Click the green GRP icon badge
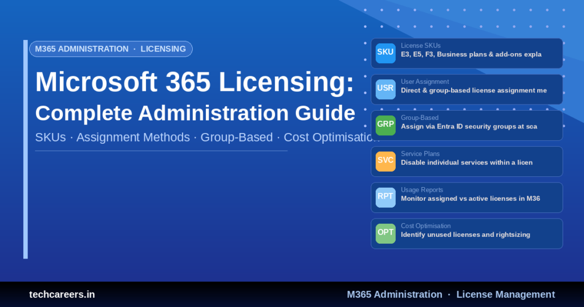The width and height of the screenshot is (584, 307). tap(386, 125)
